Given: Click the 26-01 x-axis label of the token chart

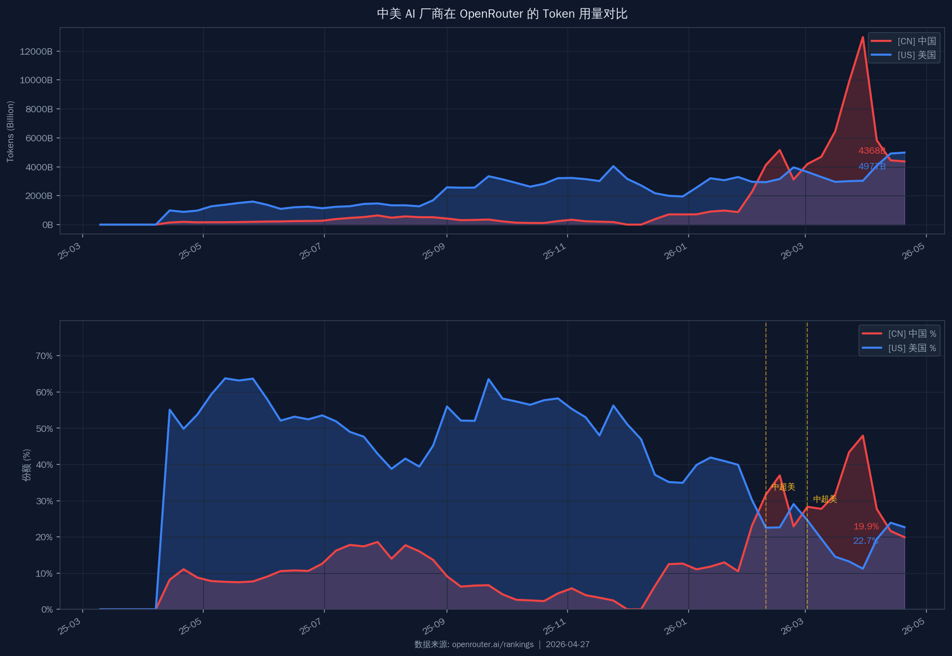Looking at the screenshot, I should point(675,251).
